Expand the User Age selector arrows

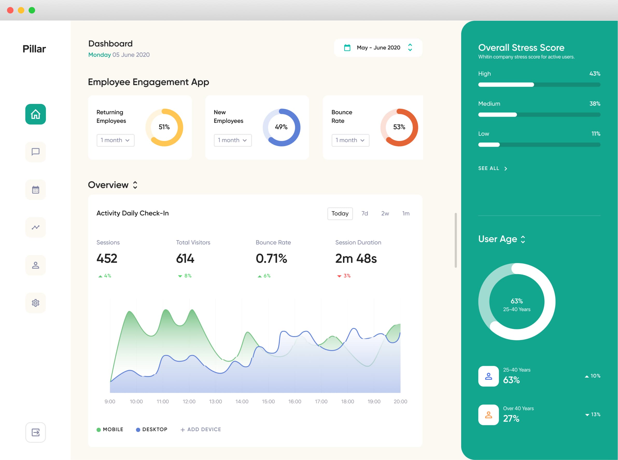coord(523,239)
